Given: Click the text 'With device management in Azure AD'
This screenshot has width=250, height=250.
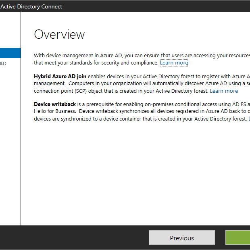Looking at the screenshot, I should coord(78,56).
